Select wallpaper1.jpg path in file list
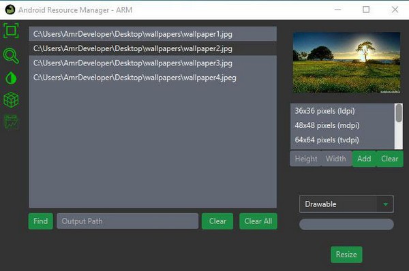The width and height of the screenshot is (409, 271). tap(153, 34)
